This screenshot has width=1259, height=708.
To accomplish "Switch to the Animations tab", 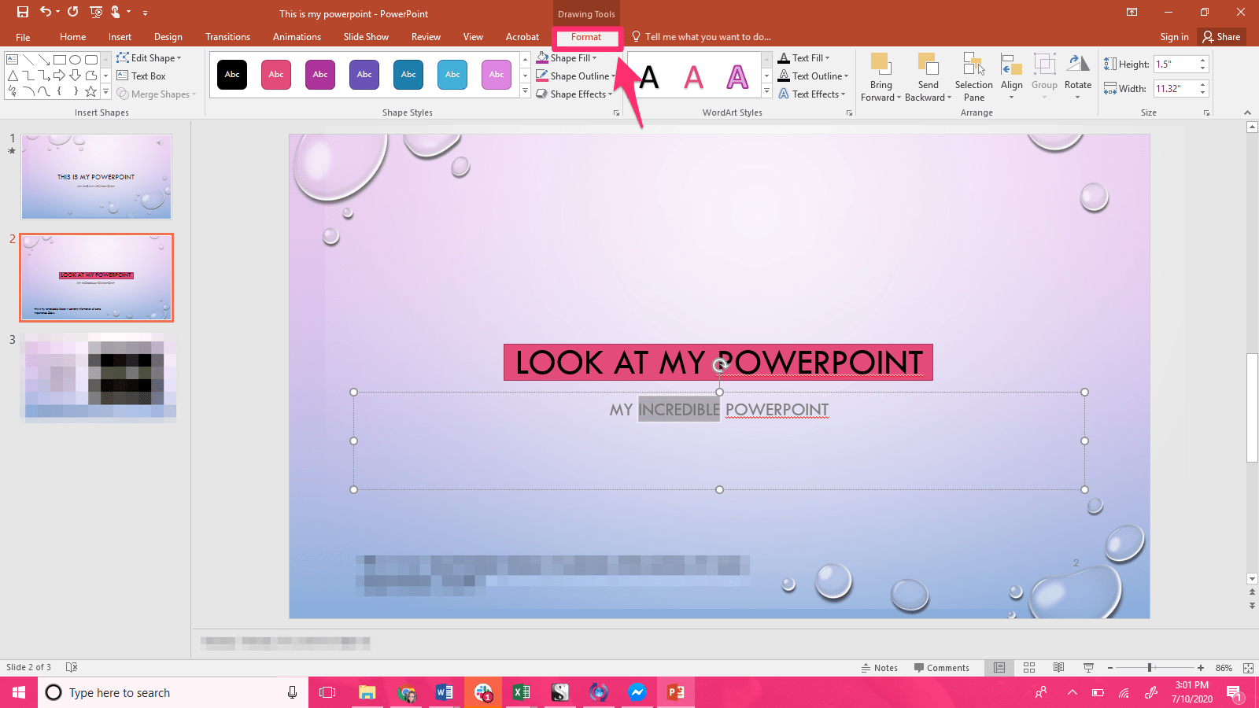I will (x=297, y=37).
